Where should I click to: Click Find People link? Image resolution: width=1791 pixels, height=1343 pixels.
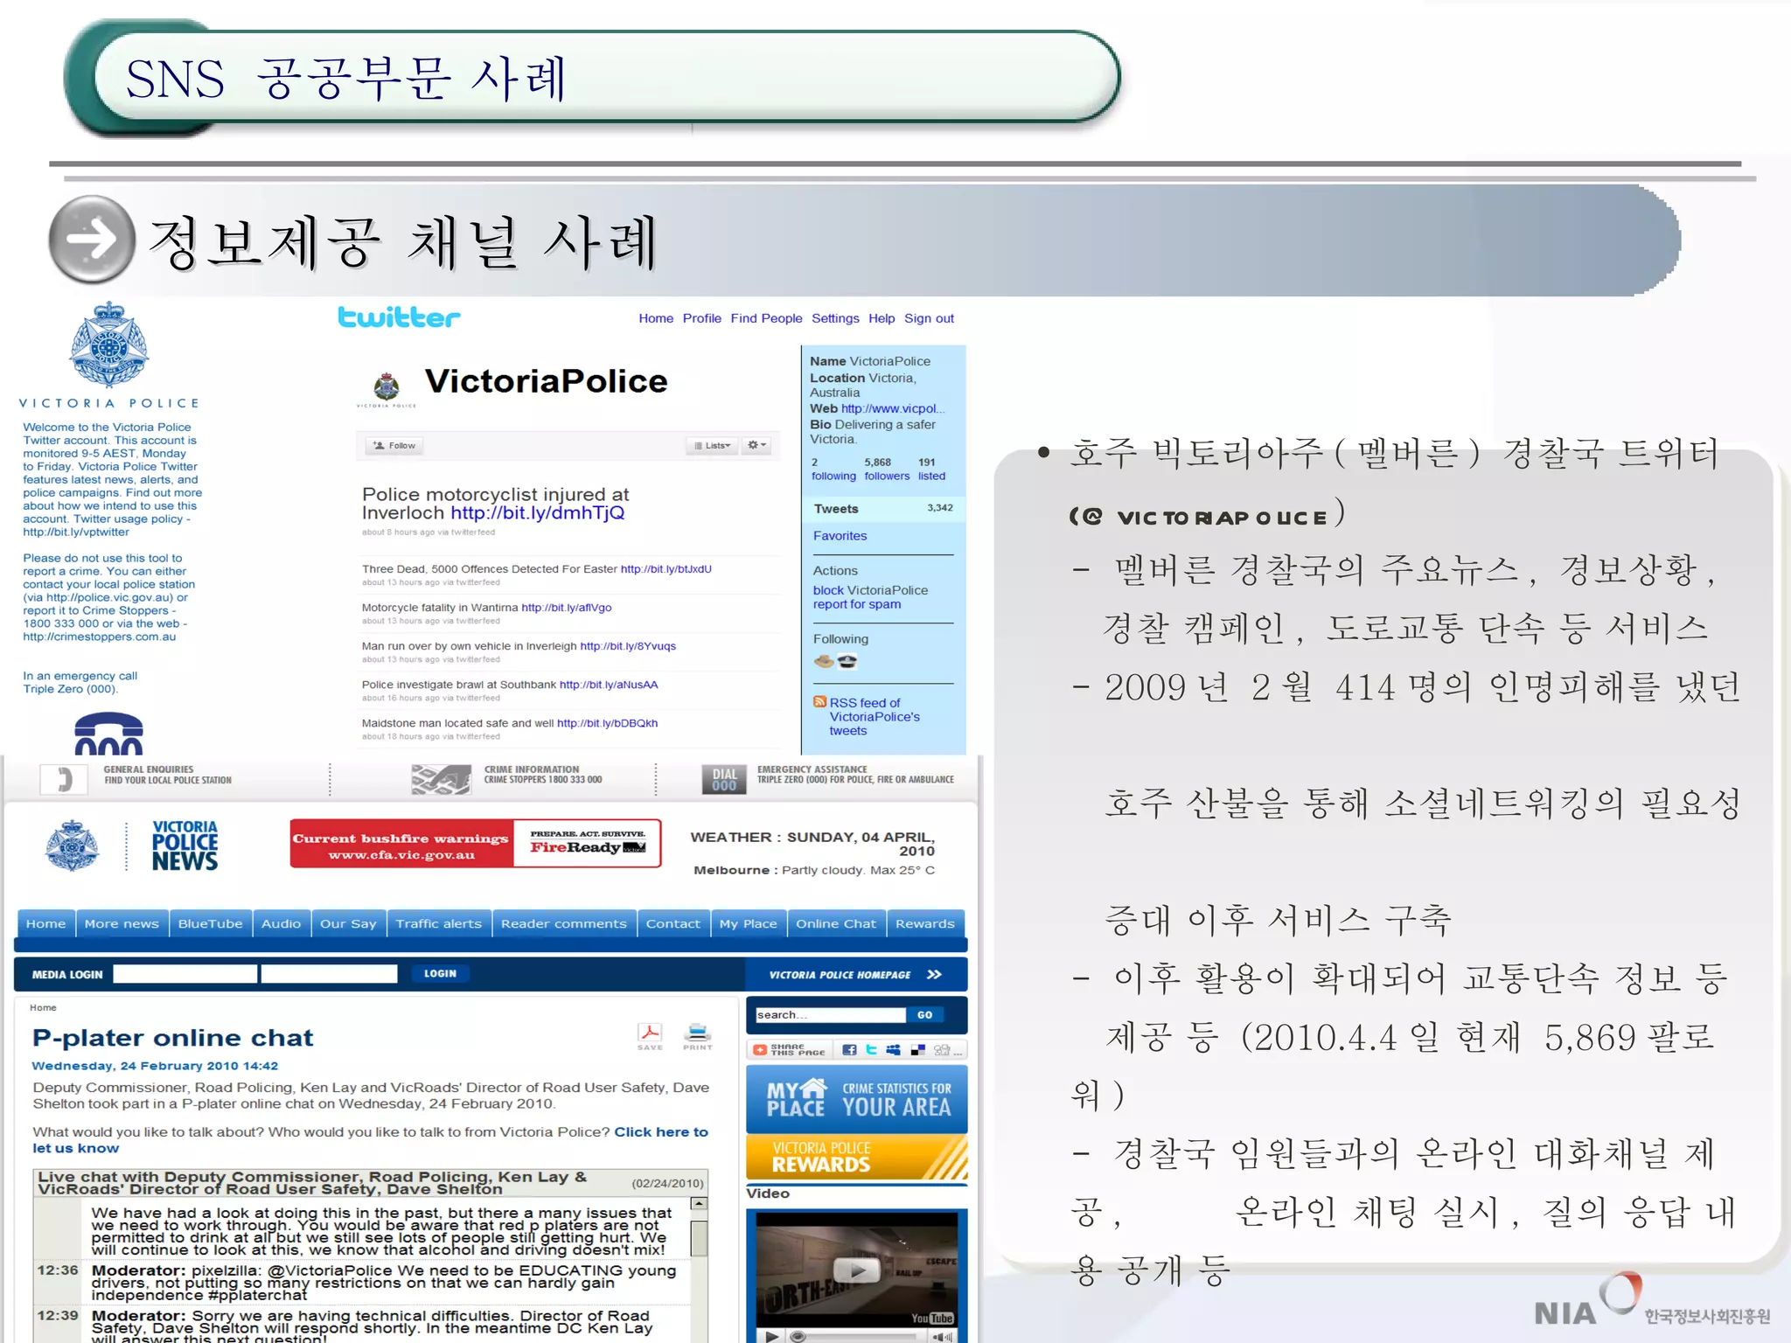766,318
